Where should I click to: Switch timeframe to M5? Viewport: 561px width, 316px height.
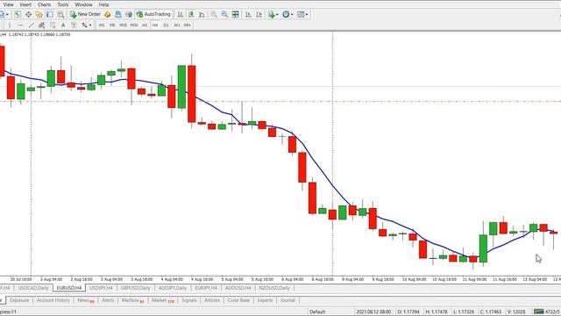pos(112,25)
